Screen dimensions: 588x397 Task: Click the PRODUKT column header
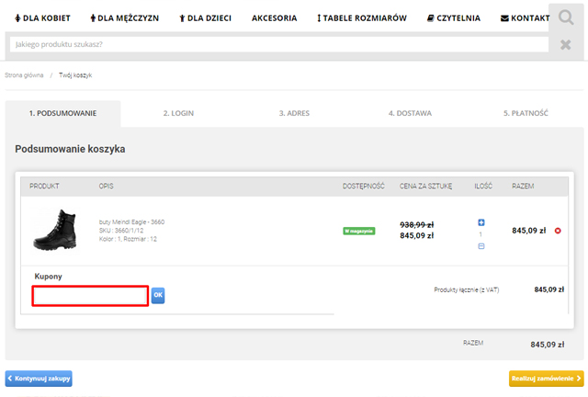pyautogui.click(x=44, y=187)
